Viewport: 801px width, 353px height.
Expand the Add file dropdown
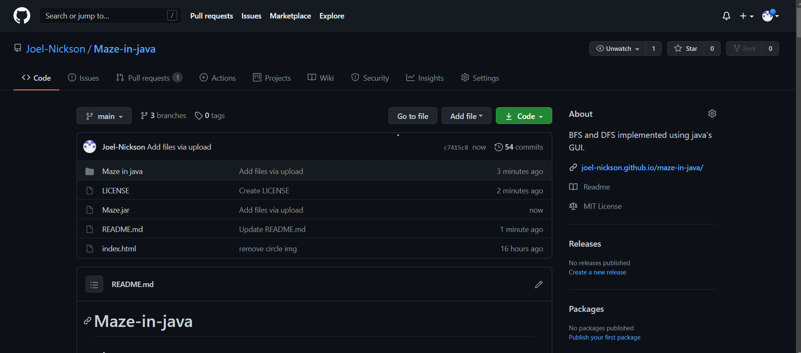(466, 116)
